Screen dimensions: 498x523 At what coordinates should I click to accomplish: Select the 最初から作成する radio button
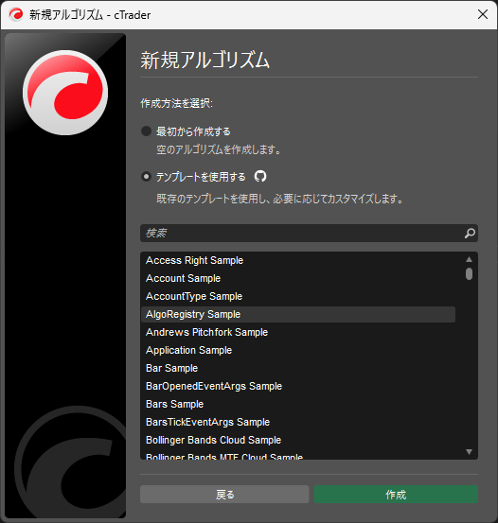(x=146, y=131)
